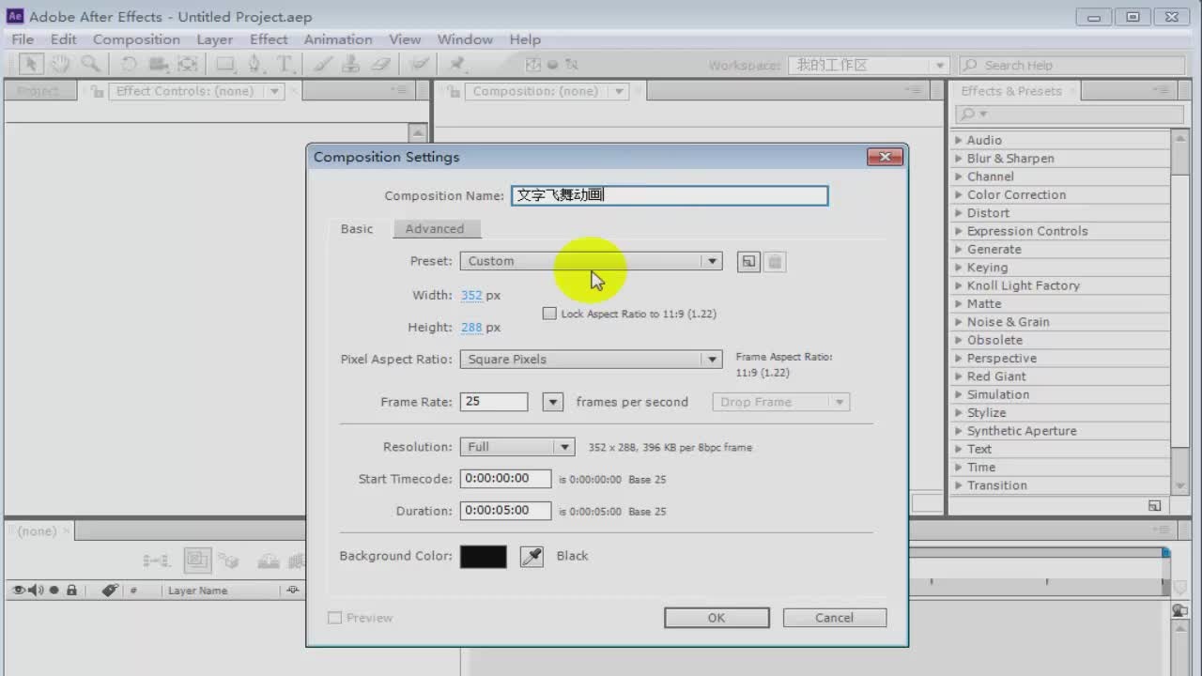The width and height of the screenshot is (1202, 676).
Task: Expand the Simulation effects category
Action: click(959, 394)
